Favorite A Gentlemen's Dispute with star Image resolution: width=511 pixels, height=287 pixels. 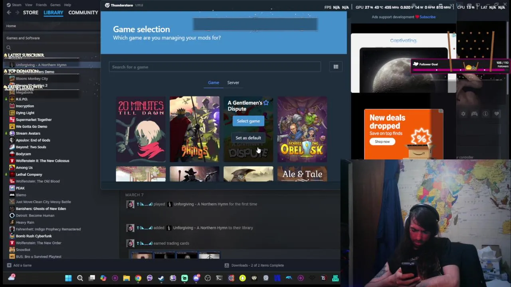pos(266,103)
